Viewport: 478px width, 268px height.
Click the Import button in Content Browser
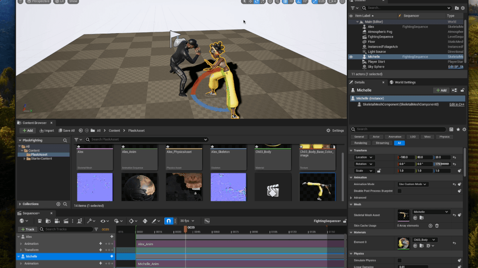tap(47, 131)
